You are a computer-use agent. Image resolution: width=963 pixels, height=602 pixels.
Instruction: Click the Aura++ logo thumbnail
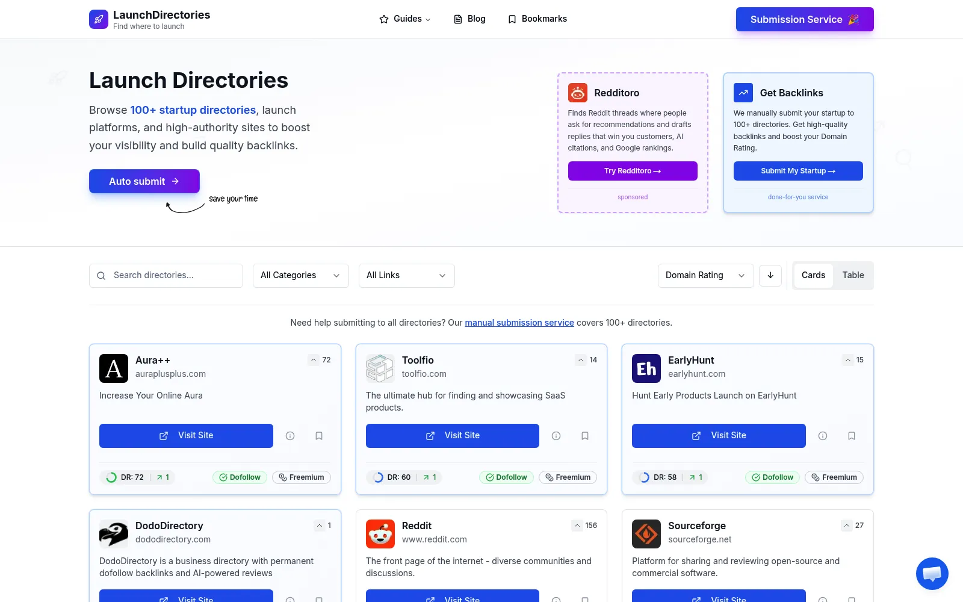[114, 368]
